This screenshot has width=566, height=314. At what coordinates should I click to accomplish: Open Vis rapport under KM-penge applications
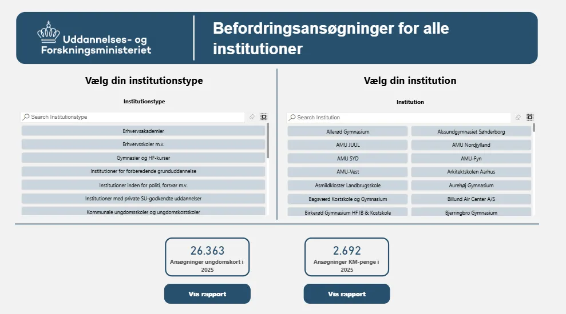(347, 294)
